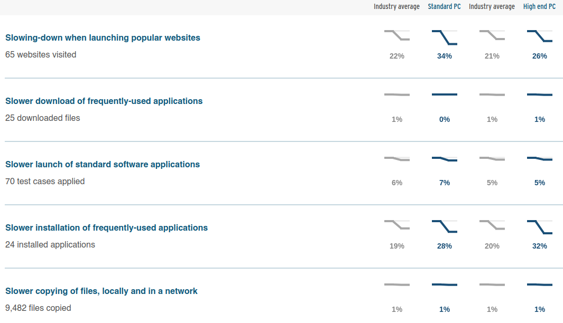Open 'Slower installation of frequently-used applications' heading
The image size is (563, 323).
click(106, 227)
